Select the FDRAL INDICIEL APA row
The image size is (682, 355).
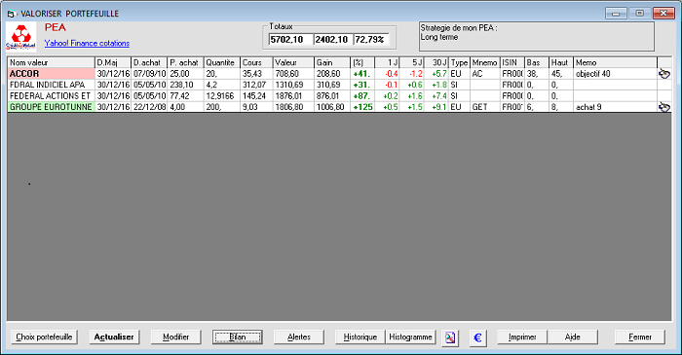[339, 85]
